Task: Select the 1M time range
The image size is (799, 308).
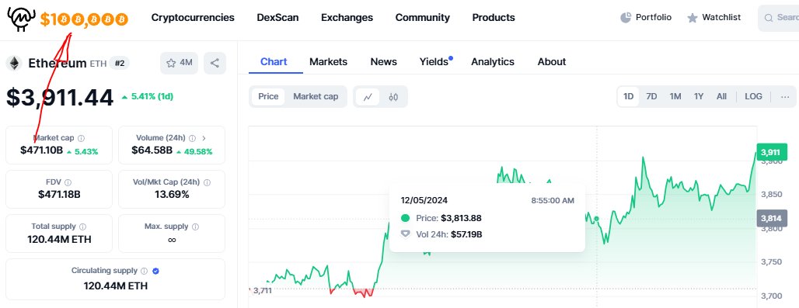Action: pyautogui.click(x=675, y=96)
